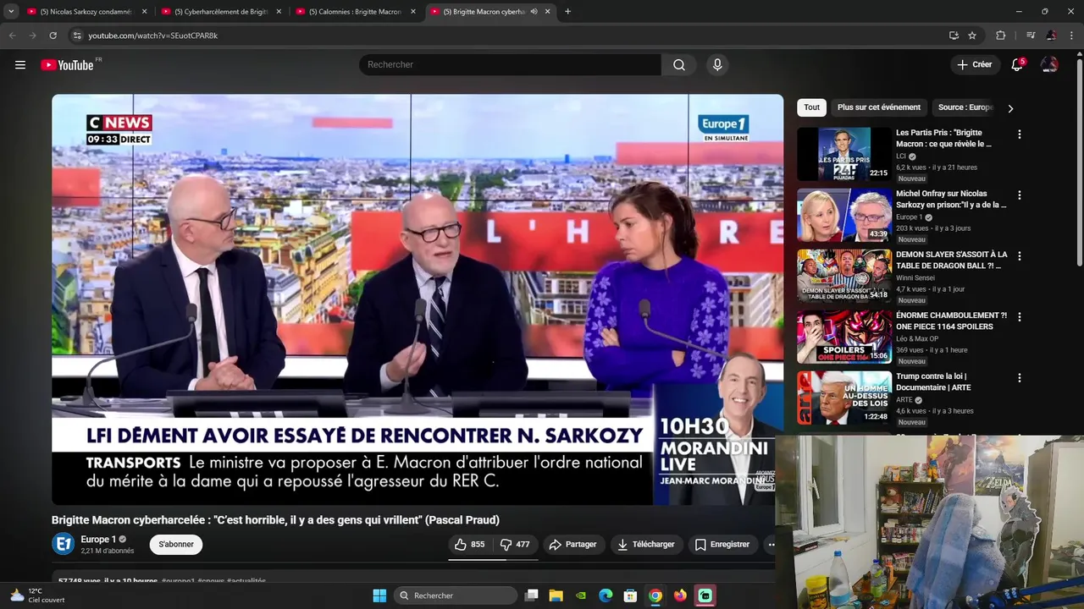
Task: Click the YouTube search input field
Action: pos(510,65)
